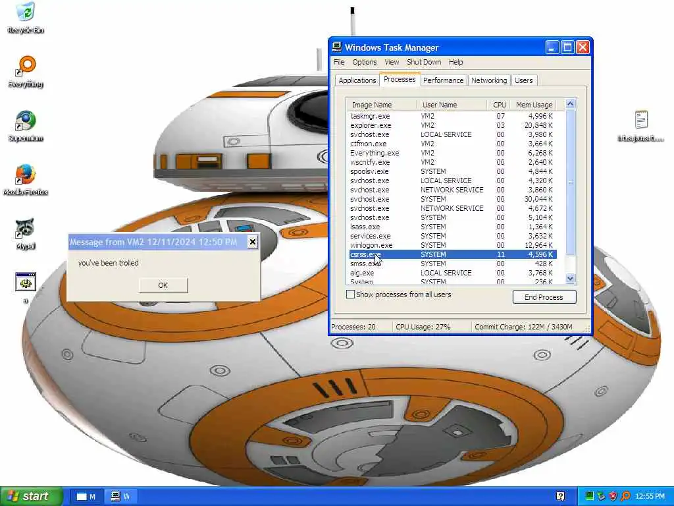Click the process list scroll up arrow
Screen dimensions: 674x506
click(x=571, y=103)
